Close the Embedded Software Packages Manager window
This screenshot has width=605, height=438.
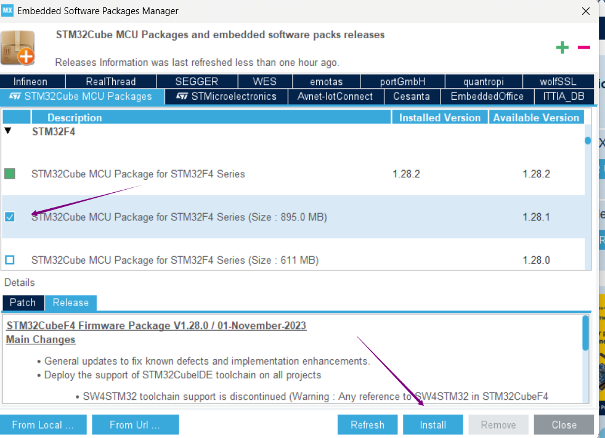tap(586, 11)
